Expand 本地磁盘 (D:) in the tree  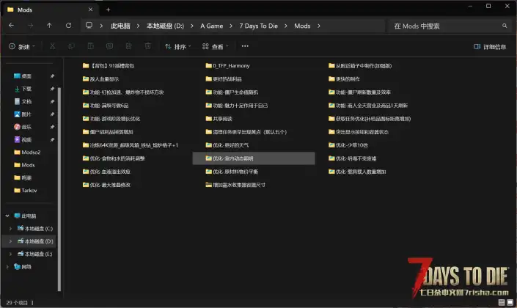(x=10, y=241)
